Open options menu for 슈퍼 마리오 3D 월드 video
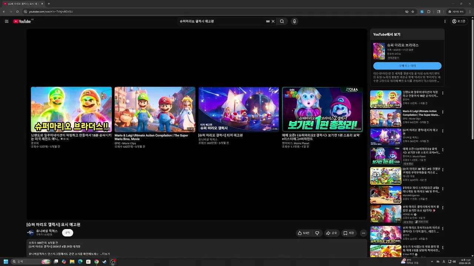The height and width of the screenshot is (266, 474). pos(443,170)
